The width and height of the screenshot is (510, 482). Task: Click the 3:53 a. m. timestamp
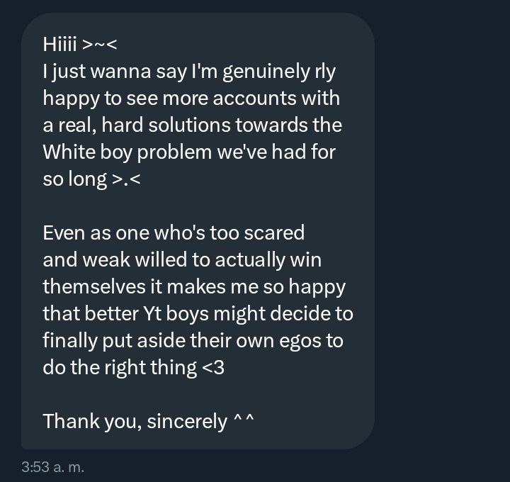click(52, 467)
